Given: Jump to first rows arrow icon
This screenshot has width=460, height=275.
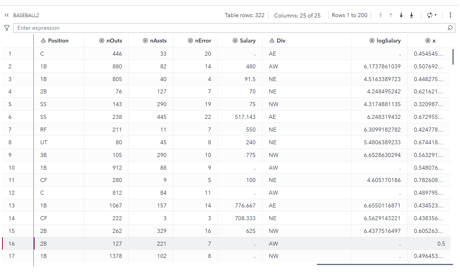Looking at the screenshot, I should point(380,15).
